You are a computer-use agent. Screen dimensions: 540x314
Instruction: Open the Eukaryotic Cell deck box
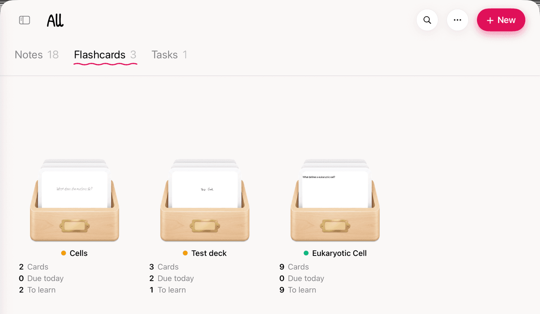[335, 200]
